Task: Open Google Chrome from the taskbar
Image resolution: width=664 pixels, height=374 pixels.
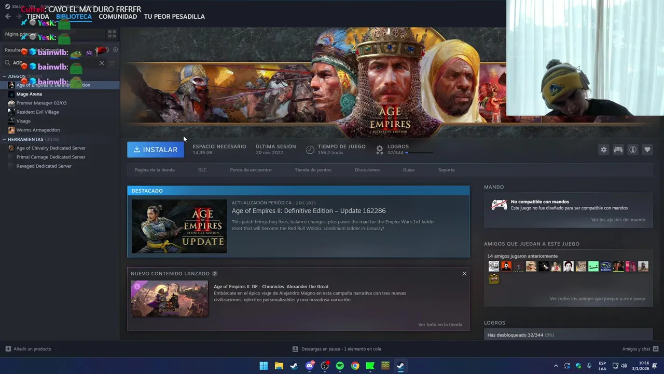Action: pyautogui.click(x=355, y=366)
